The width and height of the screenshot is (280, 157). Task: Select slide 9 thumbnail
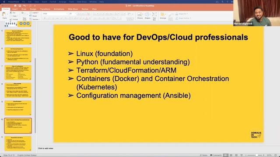[18, 108]
